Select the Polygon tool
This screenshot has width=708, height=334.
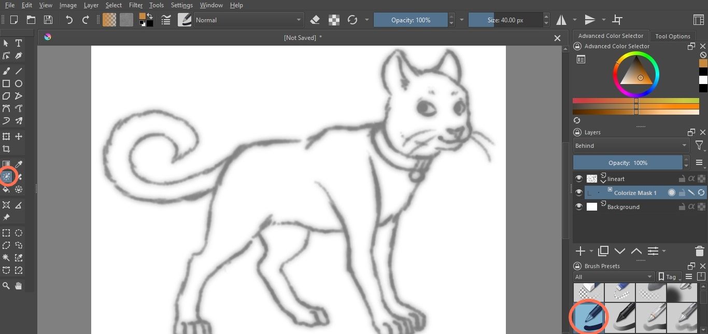tap(6, 96)
